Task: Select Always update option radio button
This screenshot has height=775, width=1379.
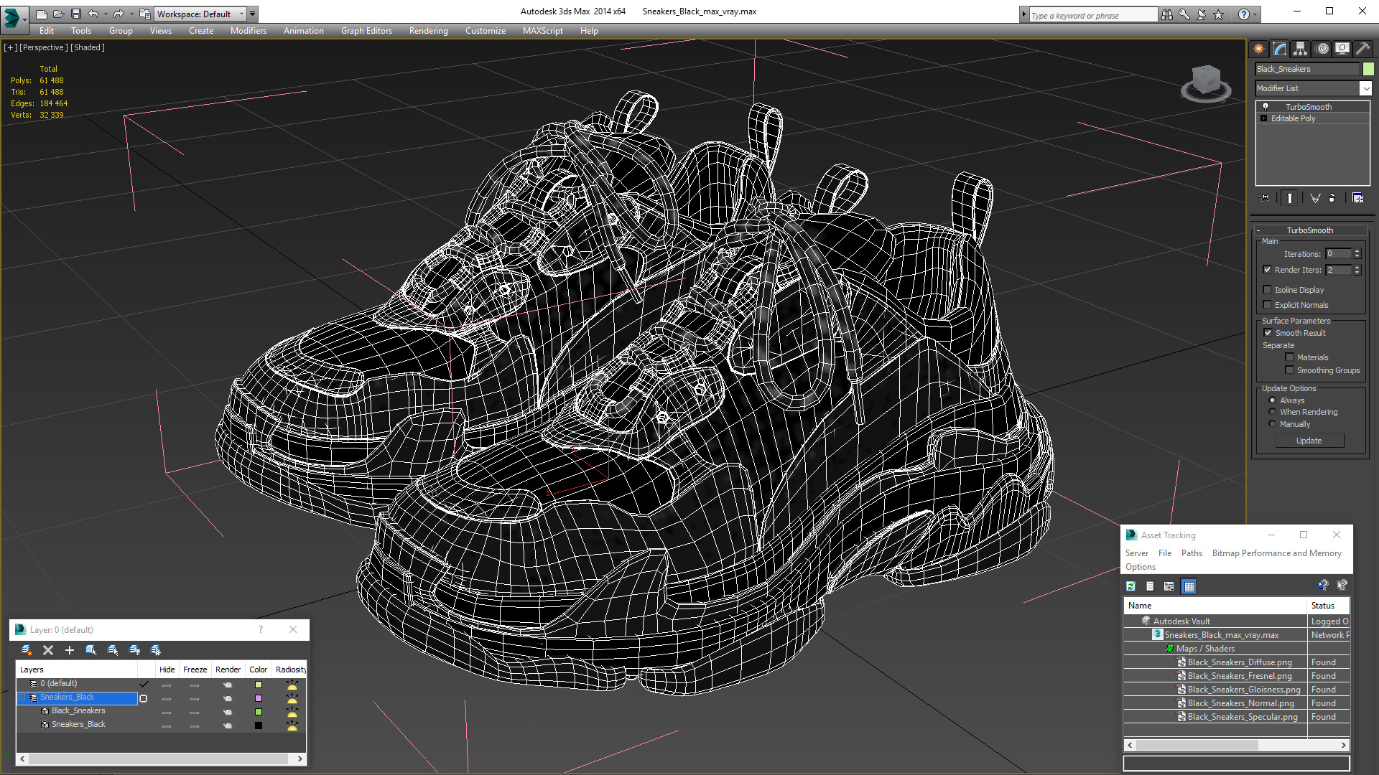Action: [x=1272, y=399]
